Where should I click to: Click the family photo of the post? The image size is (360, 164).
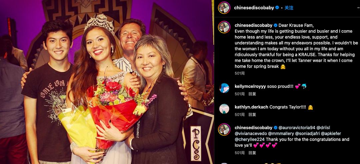click(107, 82)
